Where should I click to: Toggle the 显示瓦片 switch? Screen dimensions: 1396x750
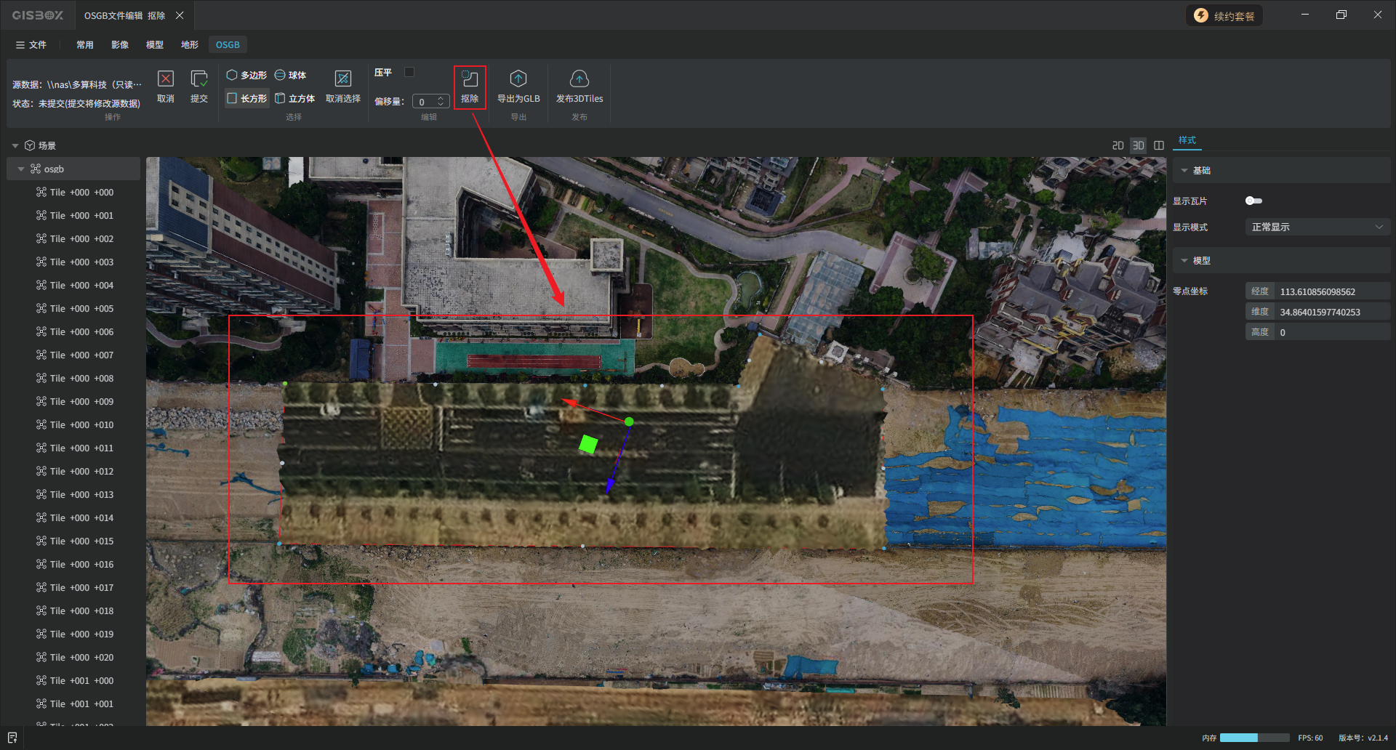(x=1253, y=201)
